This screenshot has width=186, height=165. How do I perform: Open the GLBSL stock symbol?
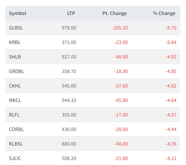[x=16, y=28]
